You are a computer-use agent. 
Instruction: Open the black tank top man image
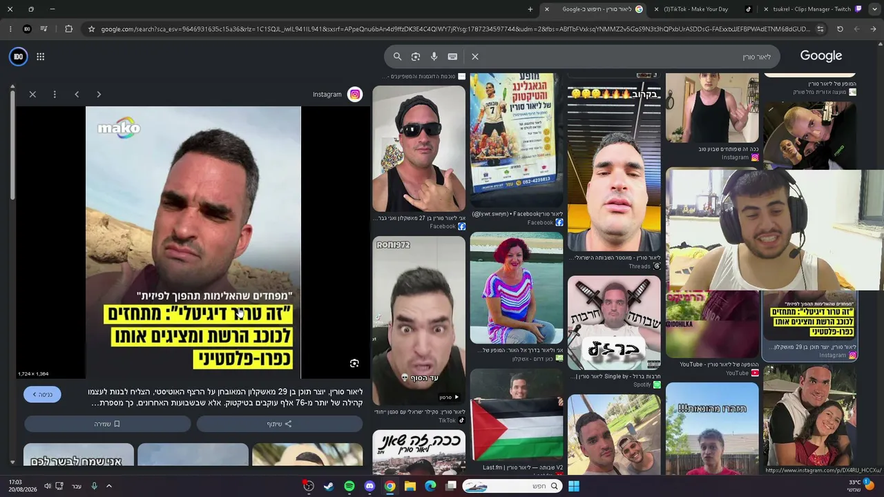pyautogui.click(x=712, y=108)
